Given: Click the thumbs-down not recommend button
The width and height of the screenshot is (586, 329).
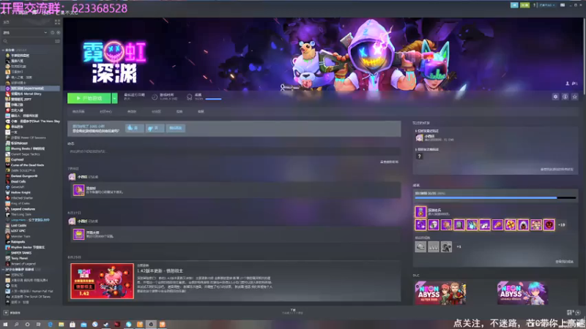Looking at the screenshot, I should [155, 128].
